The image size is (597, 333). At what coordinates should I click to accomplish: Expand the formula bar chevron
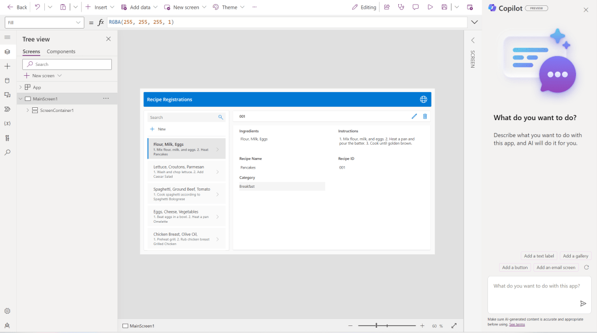[x=475, y=22]
